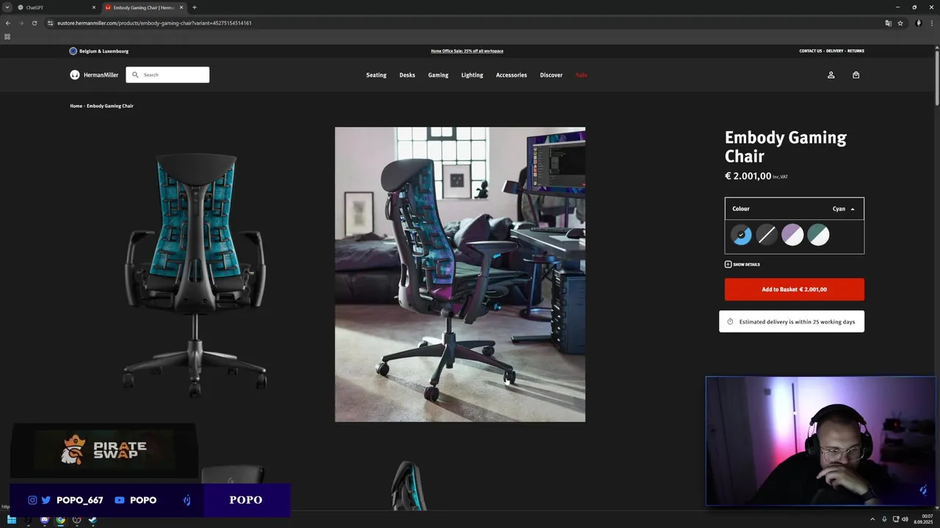Select the Cyan colour swatch
Viewport: 940px width, 528px height.
(x=741, y=235)
